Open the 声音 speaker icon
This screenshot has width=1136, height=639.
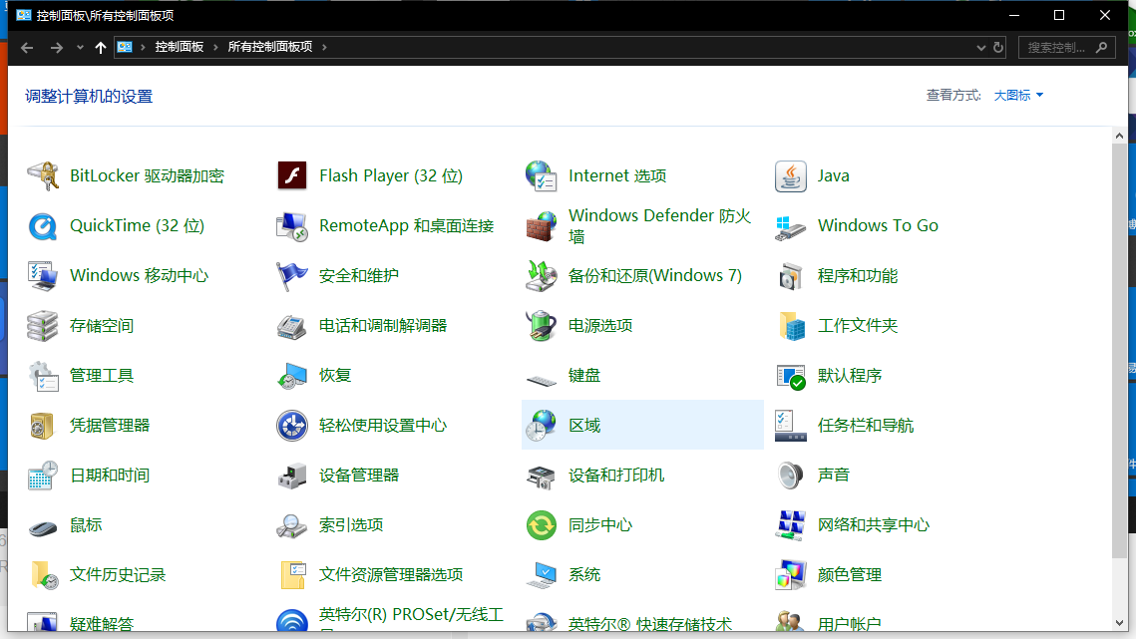pos(791,476)
